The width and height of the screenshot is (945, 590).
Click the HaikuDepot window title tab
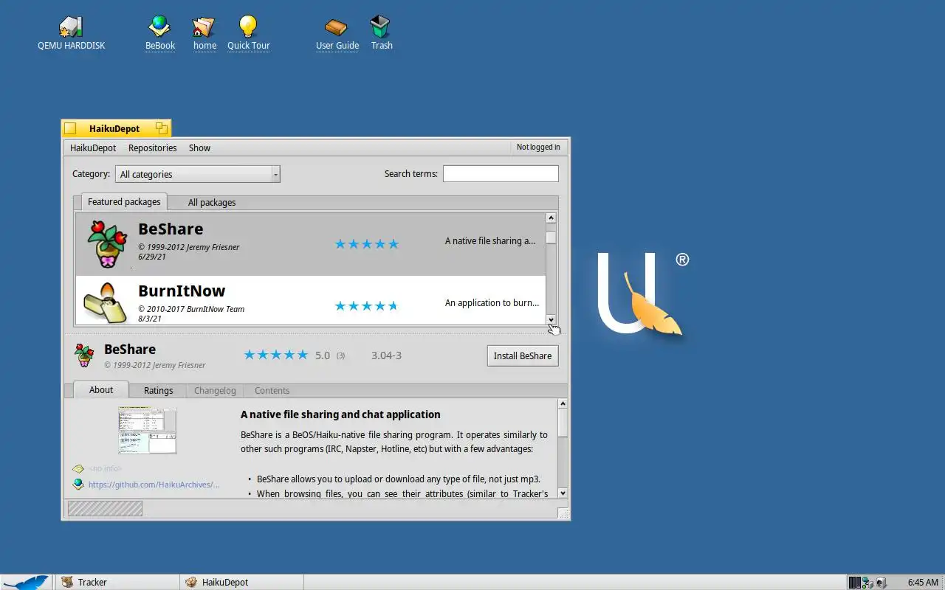(114, 128)
